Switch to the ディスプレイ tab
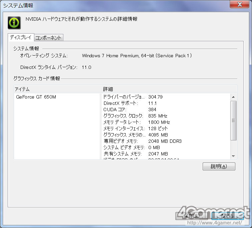This screenshot has width=252, height=228. 21,37
